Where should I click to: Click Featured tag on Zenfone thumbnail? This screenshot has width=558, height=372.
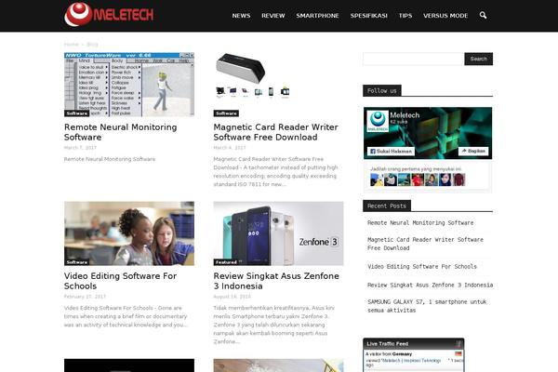[226, 262]
